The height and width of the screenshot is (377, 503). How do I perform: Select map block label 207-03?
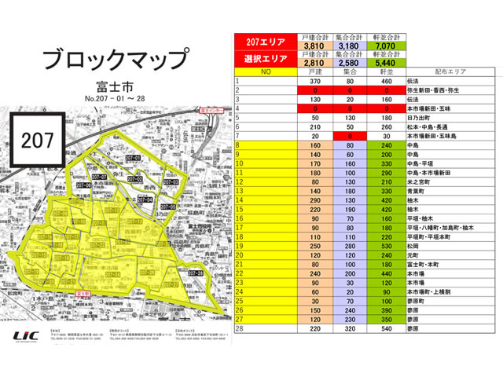point(172,182)
